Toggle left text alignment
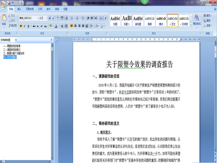The height and width of the screenshot is (163, 217). pos(72,26)
